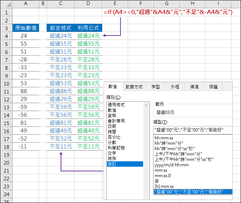Screen dimensions: 241x203
Task: Choose the 百分比 category
Action: (125, 137)
